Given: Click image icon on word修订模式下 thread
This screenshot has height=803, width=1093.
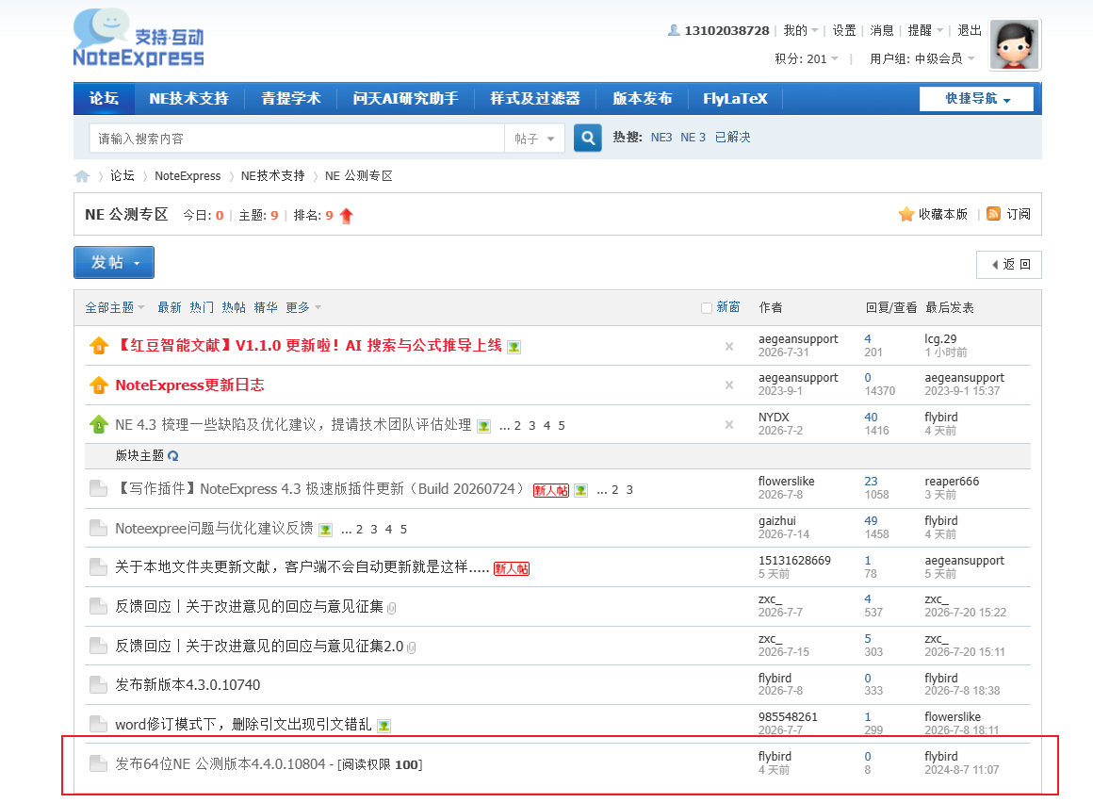Looking at the screenshot, I should pyautogui.click(x=383, y=726).
